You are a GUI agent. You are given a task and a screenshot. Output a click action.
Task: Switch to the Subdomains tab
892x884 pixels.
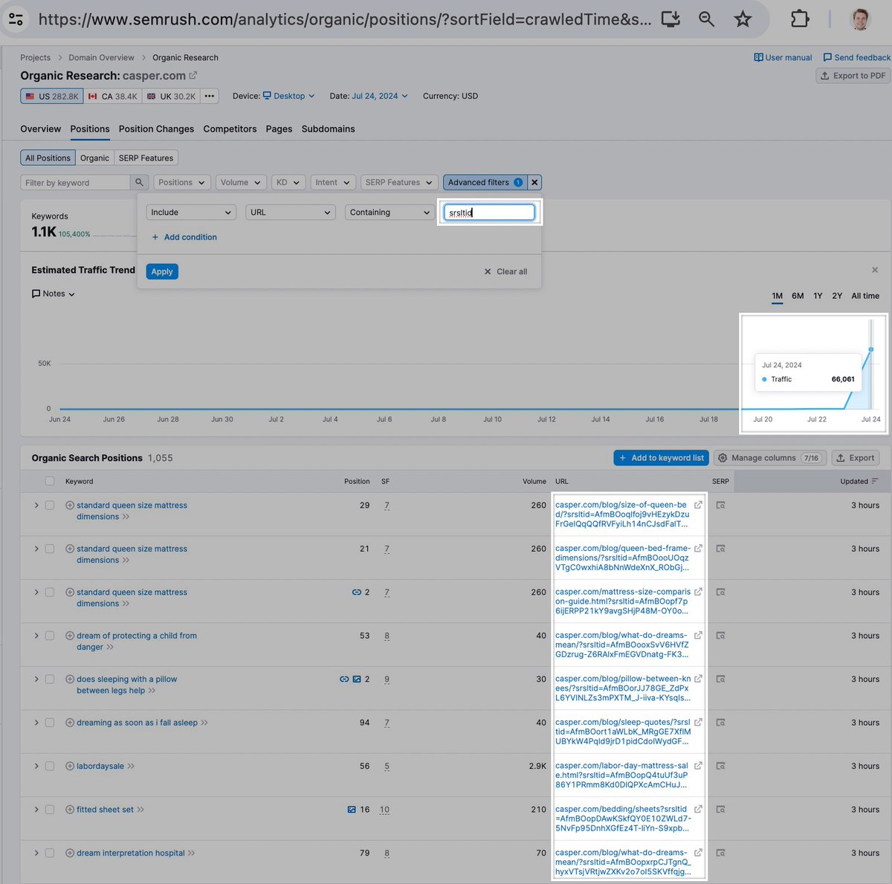328,129
